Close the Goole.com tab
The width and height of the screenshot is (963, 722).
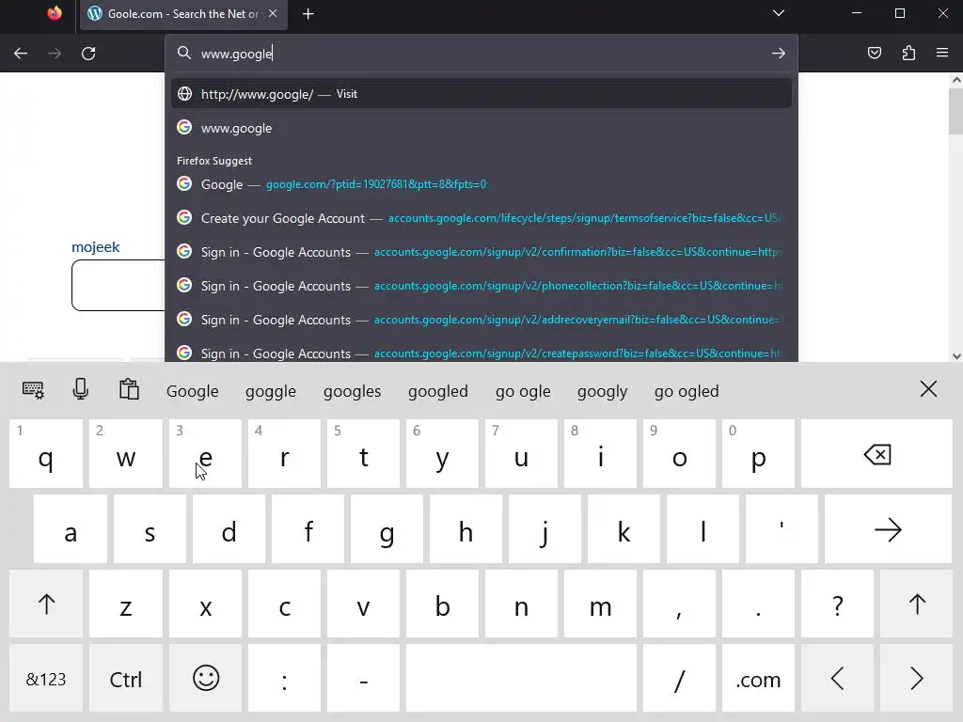tap(273, 13)
